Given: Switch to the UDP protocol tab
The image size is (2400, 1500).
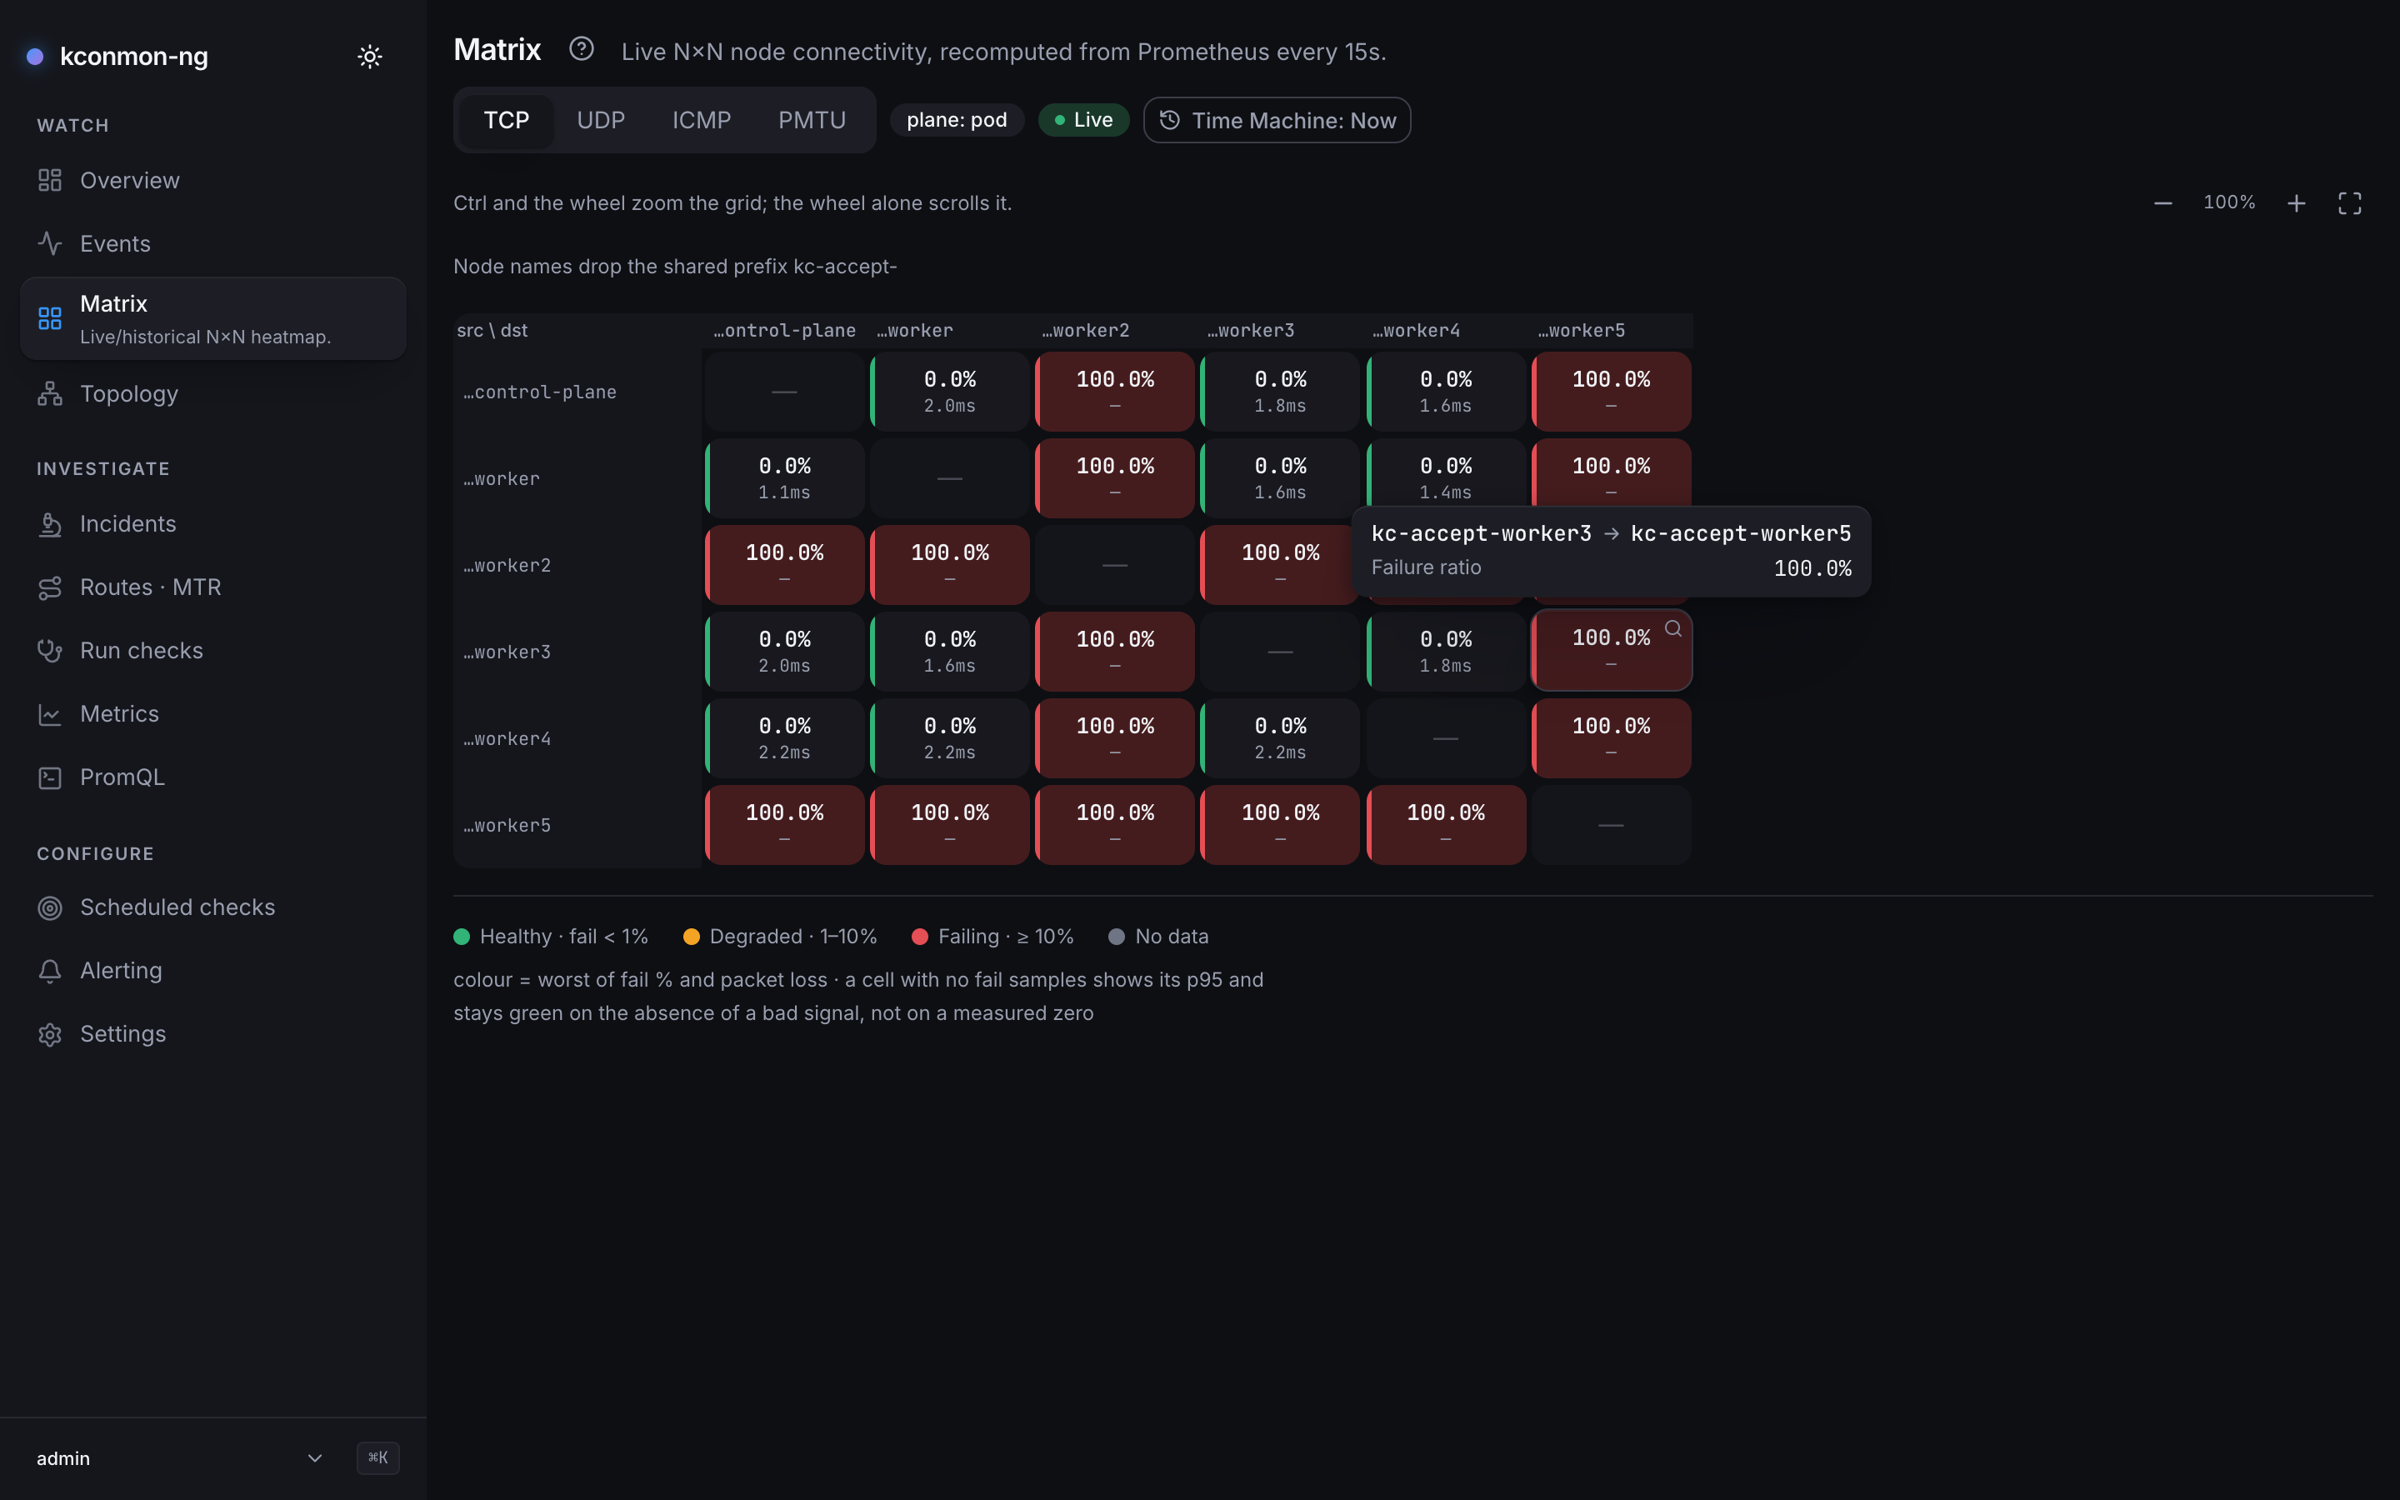Looking at the screenshot, I should pos(601,120).
